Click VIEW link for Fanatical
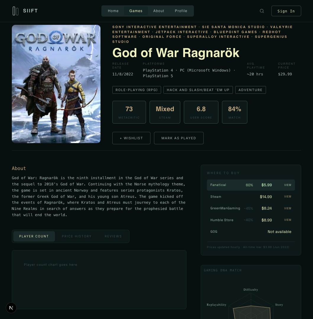Image resolution: width=313 pixels, height=319 pixels. tap(288, 185)
